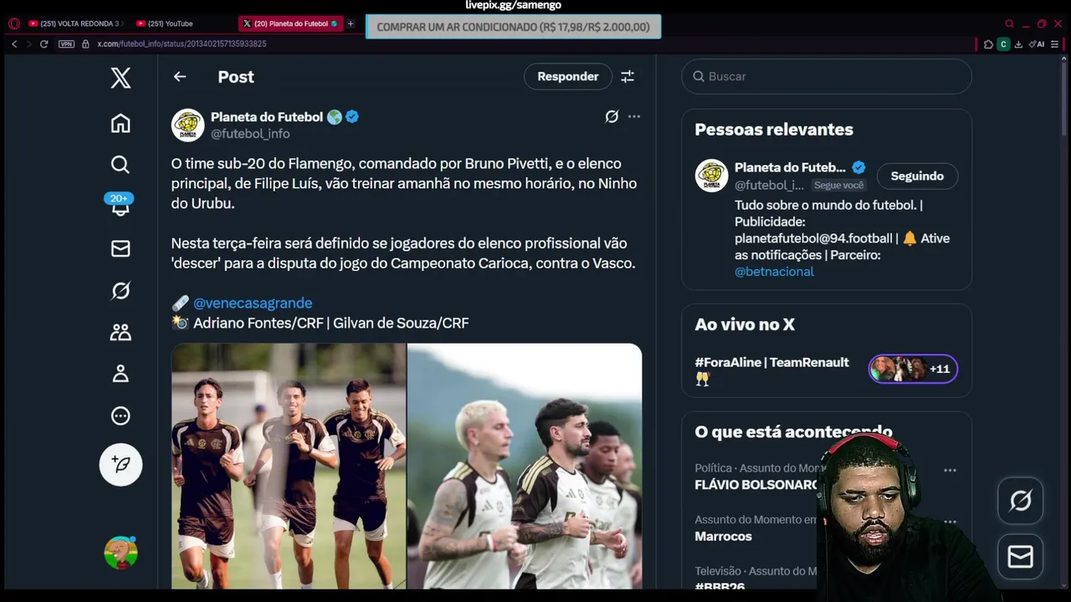Open floating messages envelope button
Viewport: 1071px width, 602px height.
1020,557
